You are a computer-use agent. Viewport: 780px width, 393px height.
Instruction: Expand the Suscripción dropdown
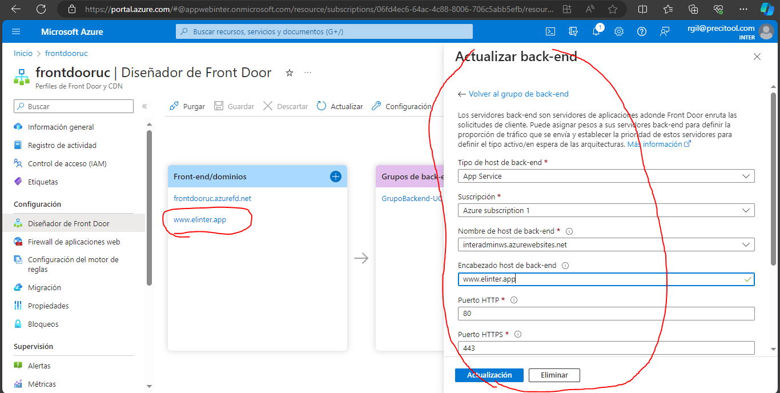pyautogui.click(x=606, y=210)
